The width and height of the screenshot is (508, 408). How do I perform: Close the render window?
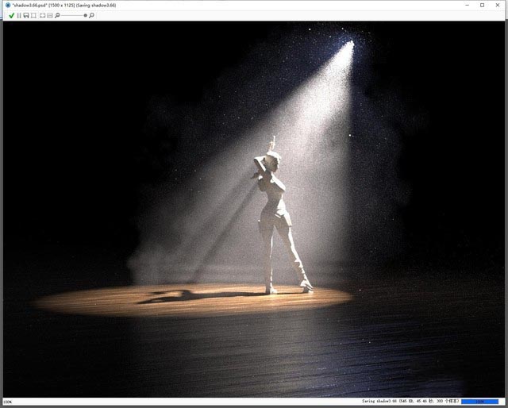point(498,5)
